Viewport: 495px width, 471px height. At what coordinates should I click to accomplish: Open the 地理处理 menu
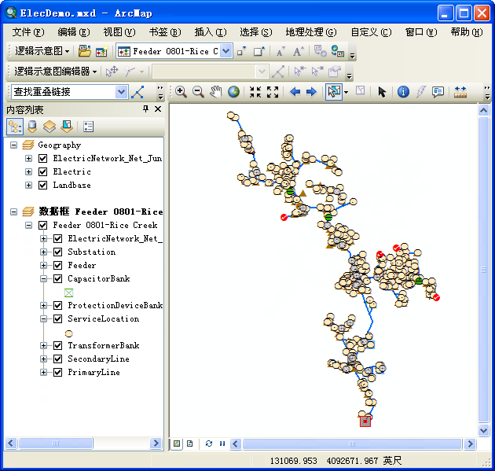point(310,32)
